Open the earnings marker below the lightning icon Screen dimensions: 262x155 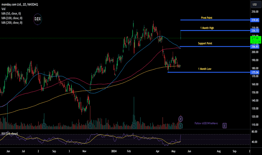tap(180, 126)
